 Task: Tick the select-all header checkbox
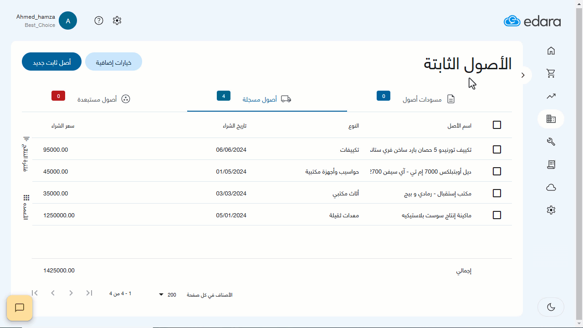pyautogui.click(x=497, y=125)
